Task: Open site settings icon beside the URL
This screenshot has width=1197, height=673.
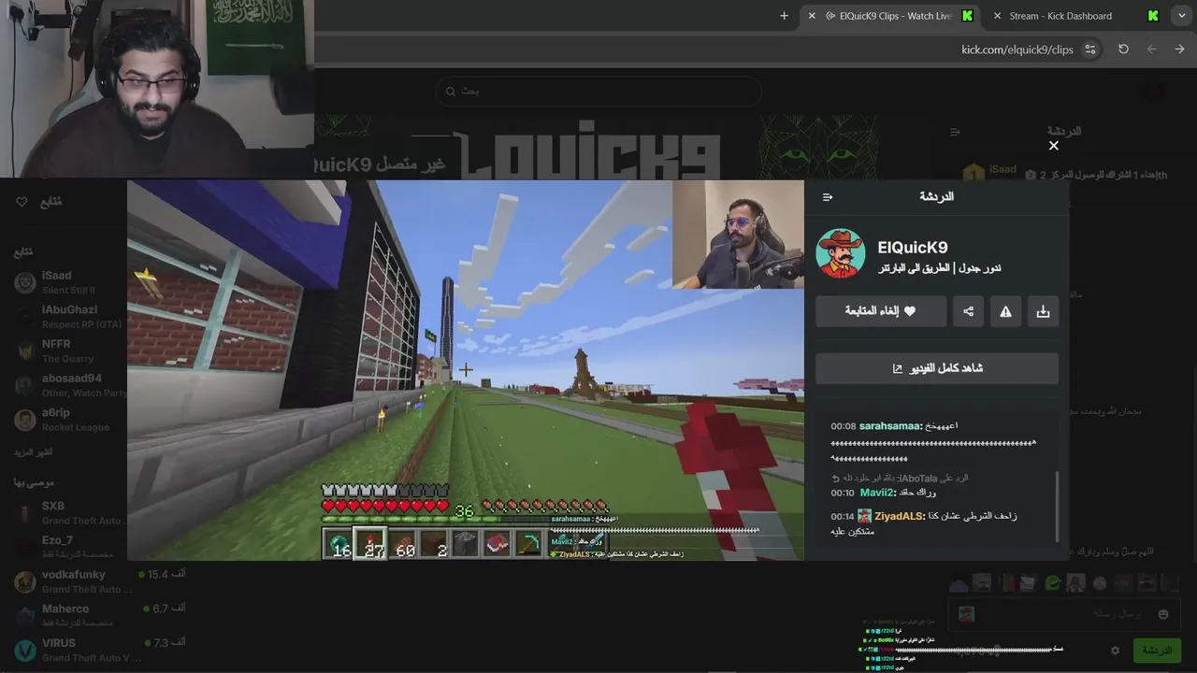Action: coord(1090,50)
